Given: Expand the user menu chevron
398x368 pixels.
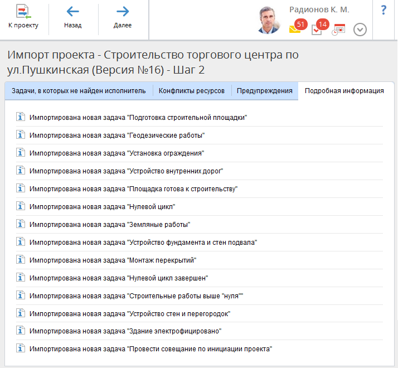Looking at the screenshot, I should [360, 30].
